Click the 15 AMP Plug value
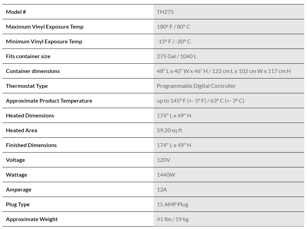Screen dimensions: 307x229 pyautogui.click(x=172, y=205)
